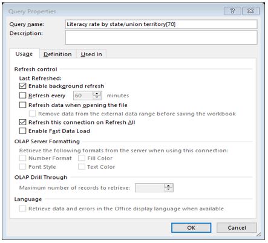
Task: Enable Fast Data Load checkbox
Action: coord(22,131)
